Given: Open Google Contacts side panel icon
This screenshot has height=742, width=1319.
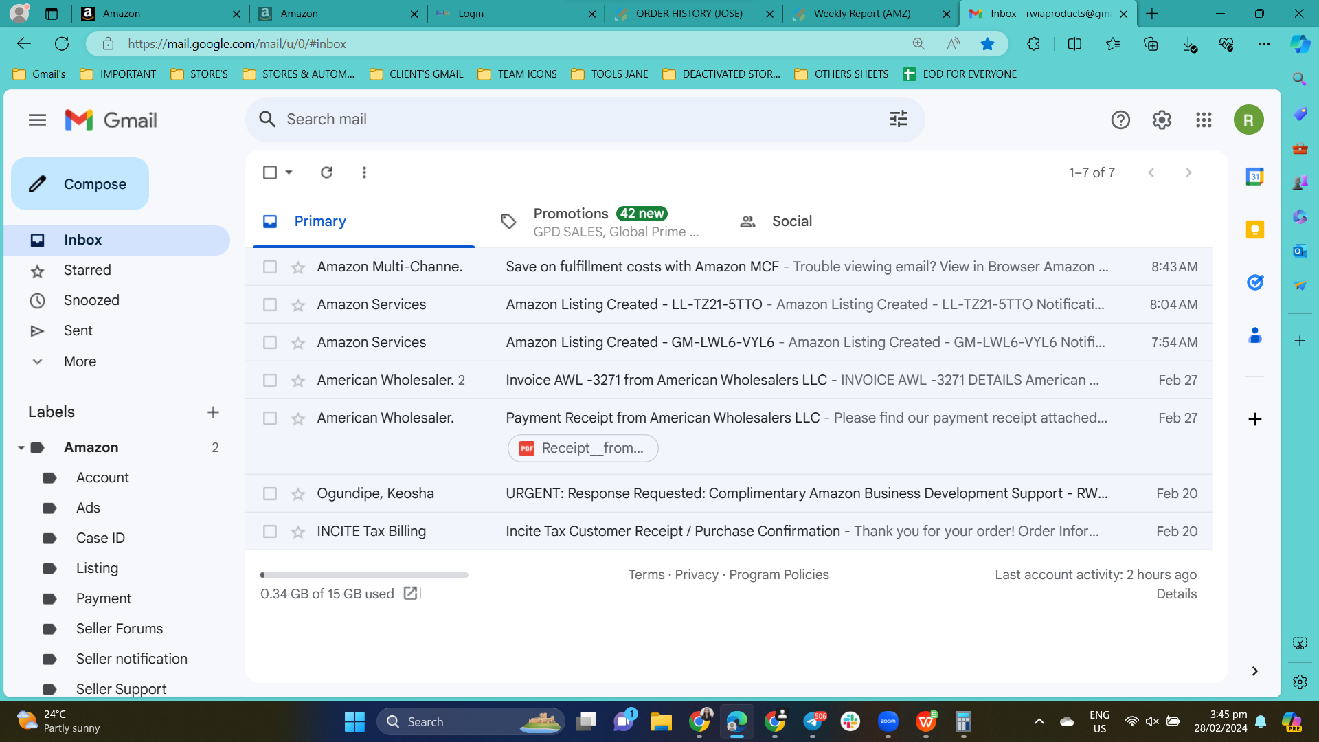Looking at the screenshot, I should [1255, 335].
